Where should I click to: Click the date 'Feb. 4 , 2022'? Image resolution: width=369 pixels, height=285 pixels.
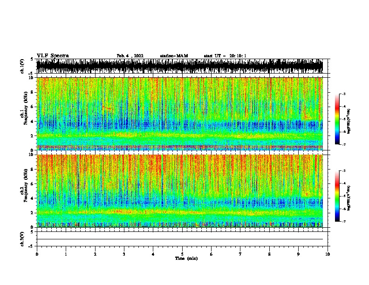(130, 56)
